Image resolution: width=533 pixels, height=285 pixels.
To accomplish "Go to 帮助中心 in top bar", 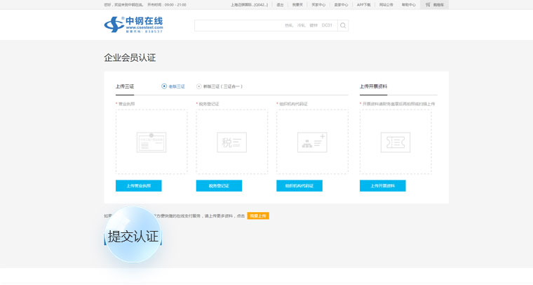I will tap(408, 4).
